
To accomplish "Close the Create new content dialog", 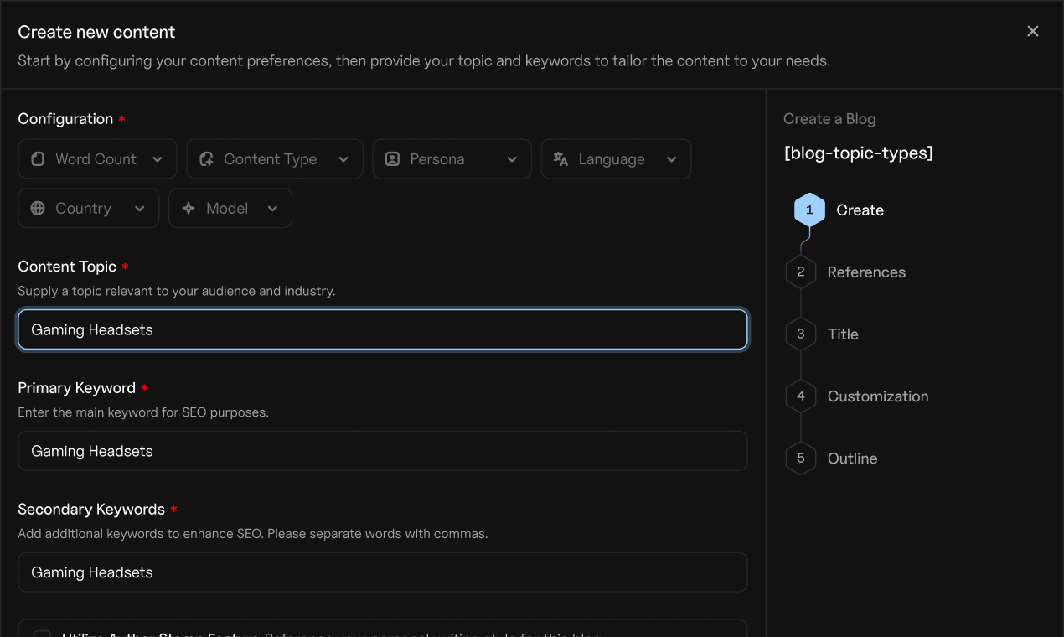I will click(x=1033, y=31).
